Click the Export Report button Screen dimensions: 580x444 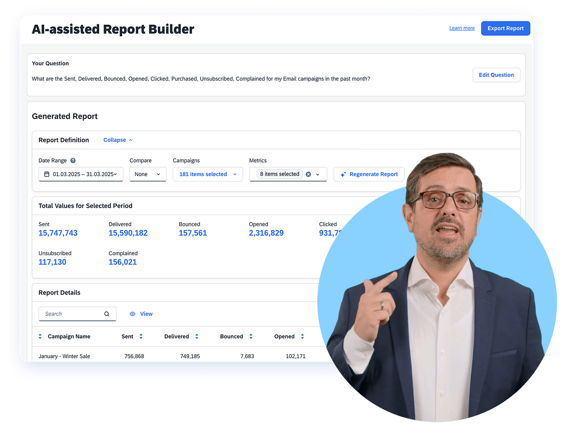(505, 29)
